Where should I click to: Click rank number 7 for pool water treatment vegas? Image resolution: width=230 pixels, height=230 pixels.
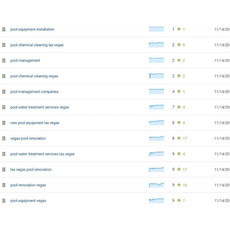point(173,107)
